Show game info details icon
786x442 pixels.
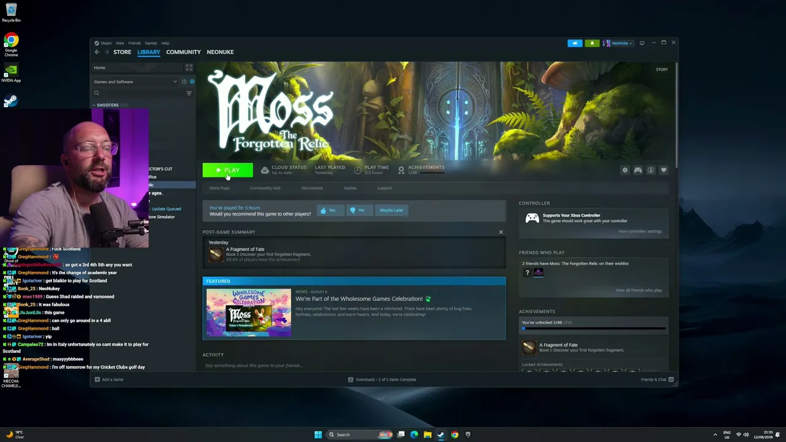[x=651, y=170]
